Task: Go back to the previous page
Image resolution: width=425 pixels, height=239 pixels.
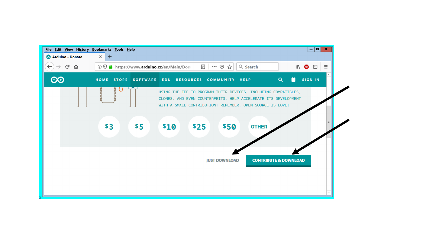Action: tap(50, 67)
